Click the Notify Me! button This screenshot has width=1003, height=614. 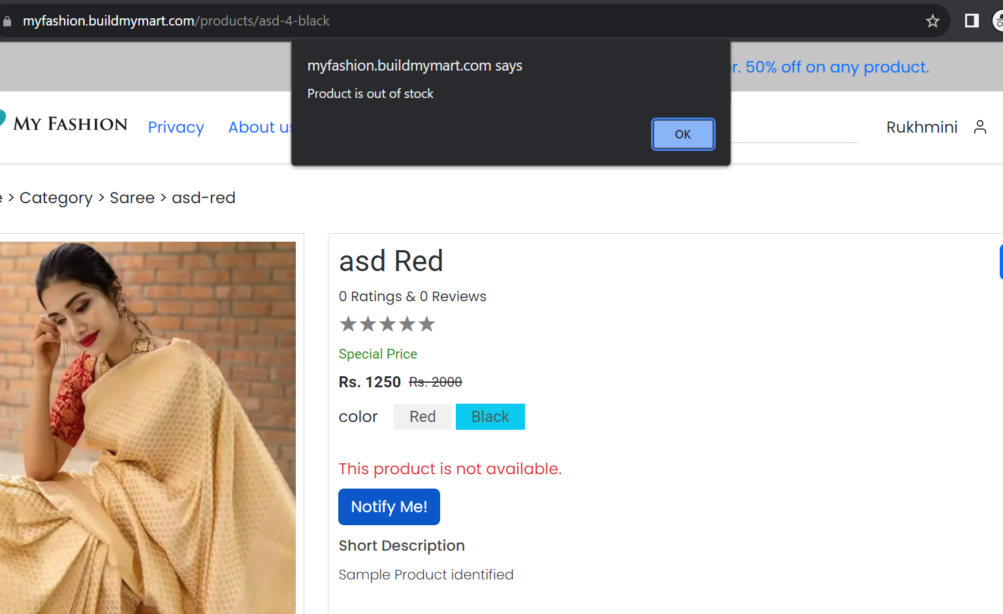(389, 507)
